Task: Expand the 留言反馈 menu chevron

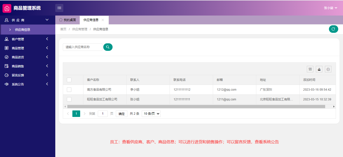Action: (47, 75)
